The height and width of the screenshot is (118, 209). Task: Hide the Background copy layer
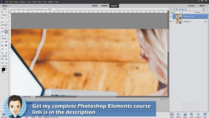click(x=171, y=17)
